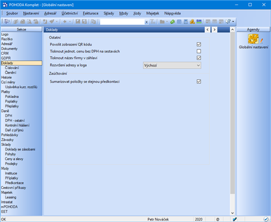Click the calculator icon in toolbar

click(186, 22)
